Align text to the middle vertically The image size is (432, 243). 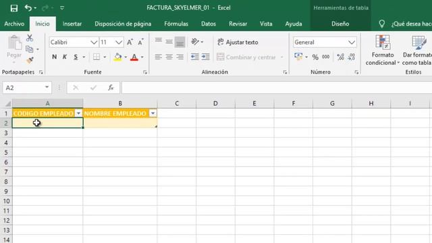(x=169, y=42)
